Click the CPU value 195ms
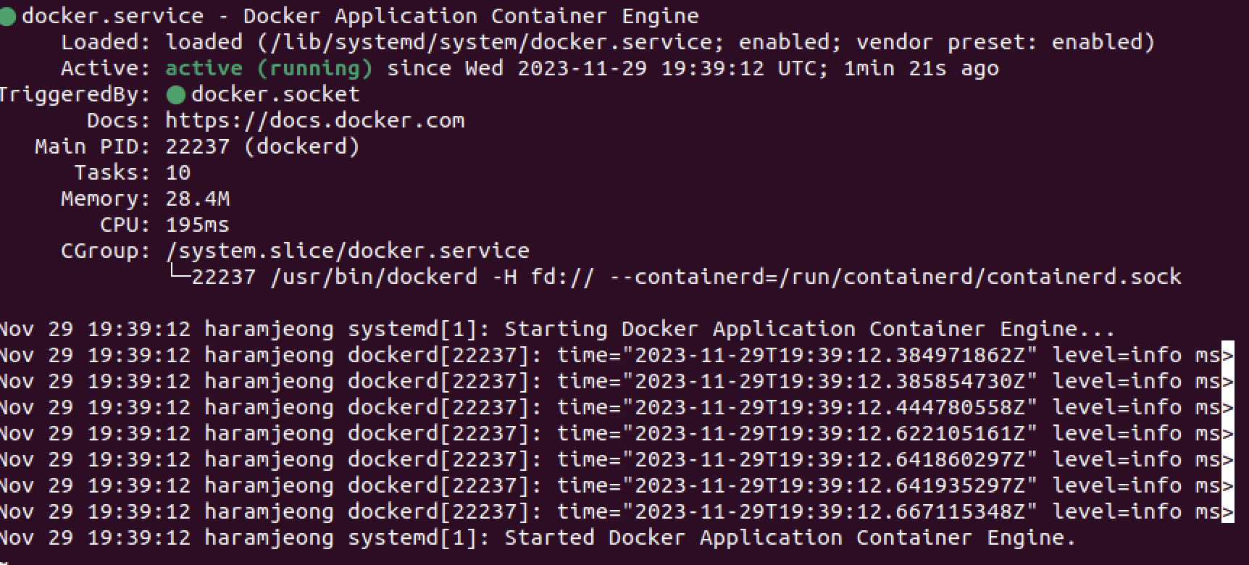The image size is (1249, 565). [x=198, y=225]
